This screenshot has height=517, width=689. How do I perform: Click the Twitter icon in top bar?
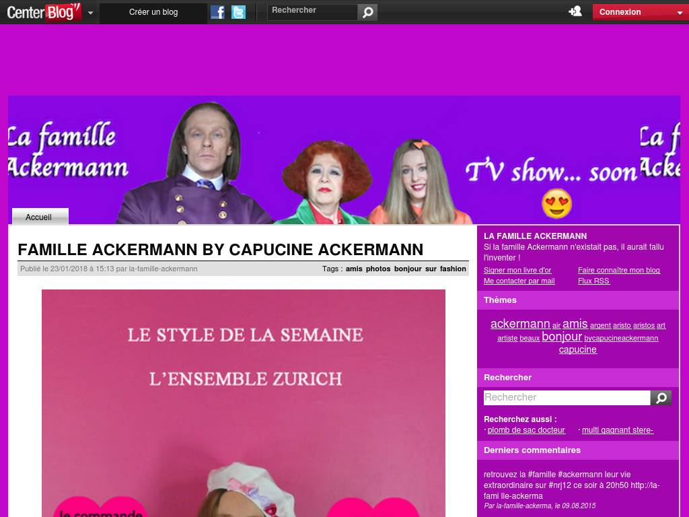coord(238,12)
